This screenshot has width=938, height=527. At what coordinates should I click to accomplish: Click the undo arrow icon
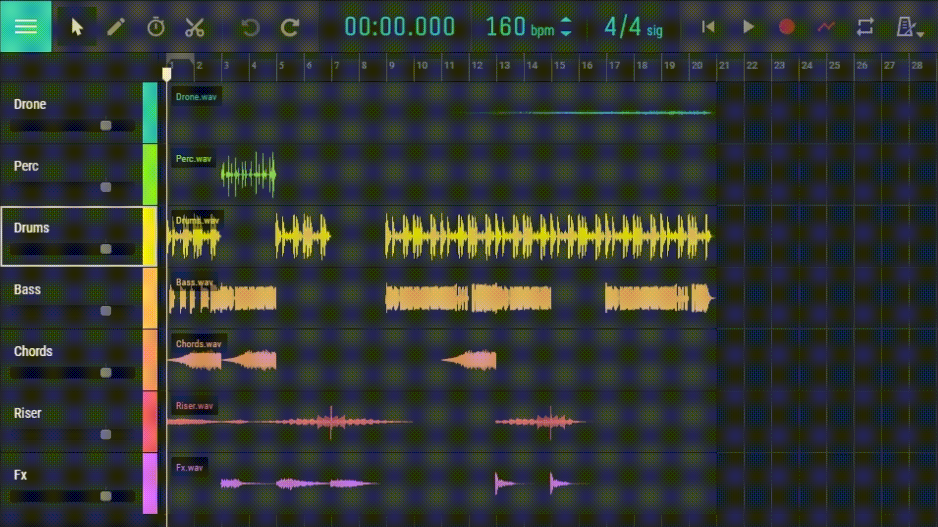[x=251, y=27]
